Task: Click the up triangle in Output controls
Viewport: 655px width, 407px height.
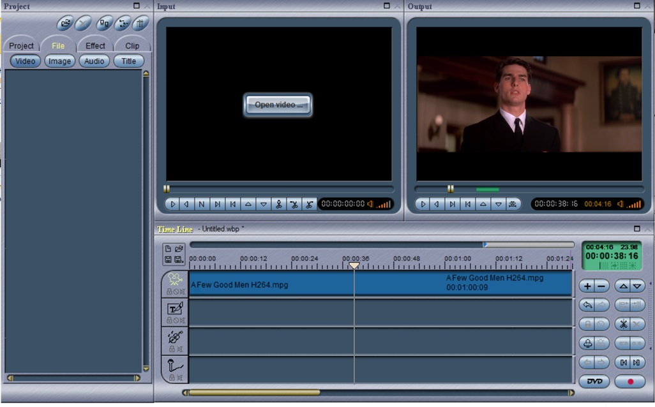Action: click(x=483, y=204)
